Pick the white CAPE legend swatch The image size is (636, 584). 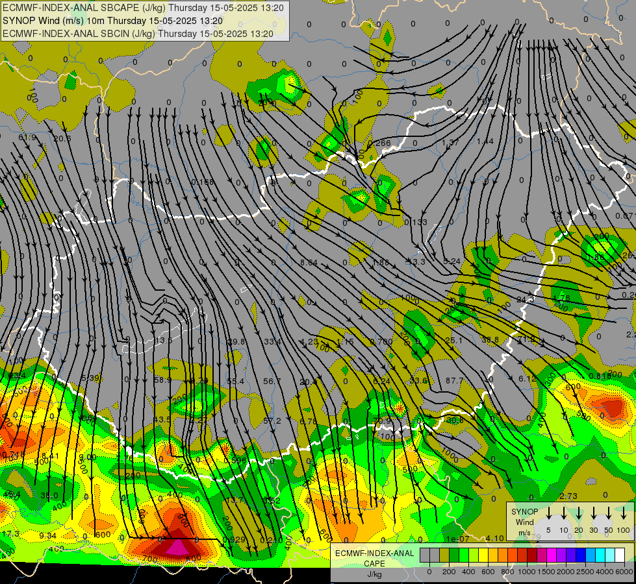click(620, 555)
